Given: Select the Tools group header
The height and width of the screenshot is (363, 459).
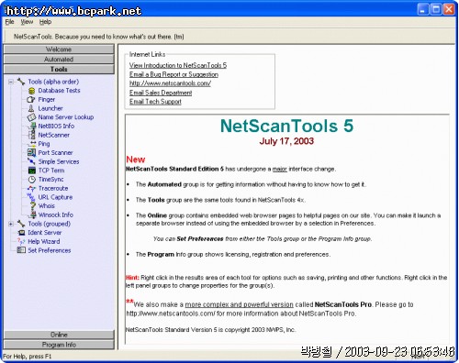Looking at the screenshot, I should 59,69.
